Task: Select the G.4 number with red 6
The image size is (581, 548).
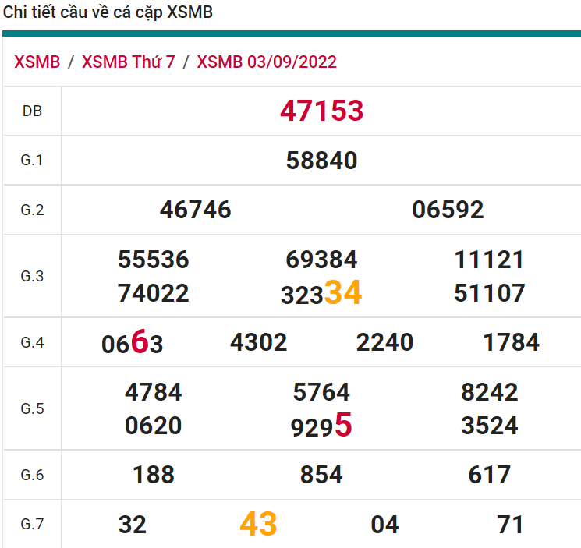Action: (x=133, y=343)
